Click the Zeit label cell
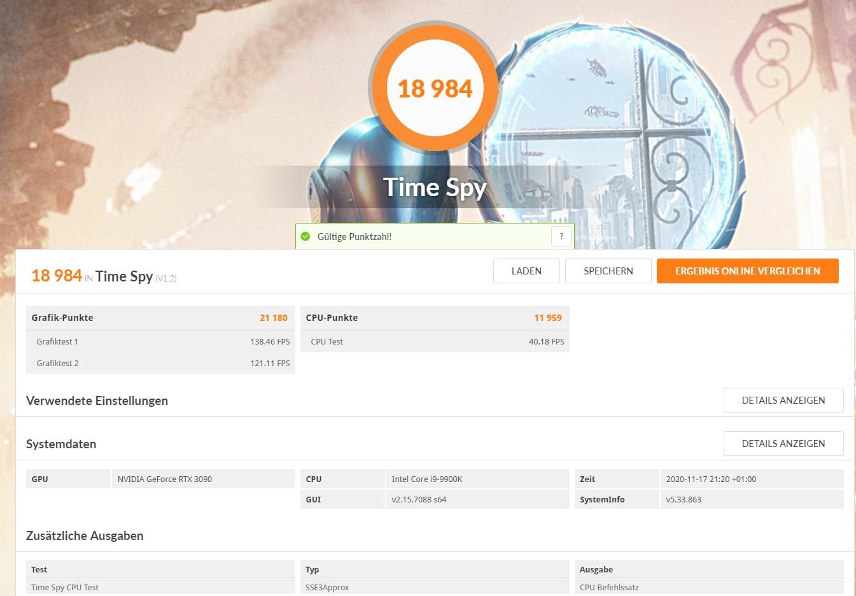Viewport: 856px width, 596px height. tap(617, 479)
